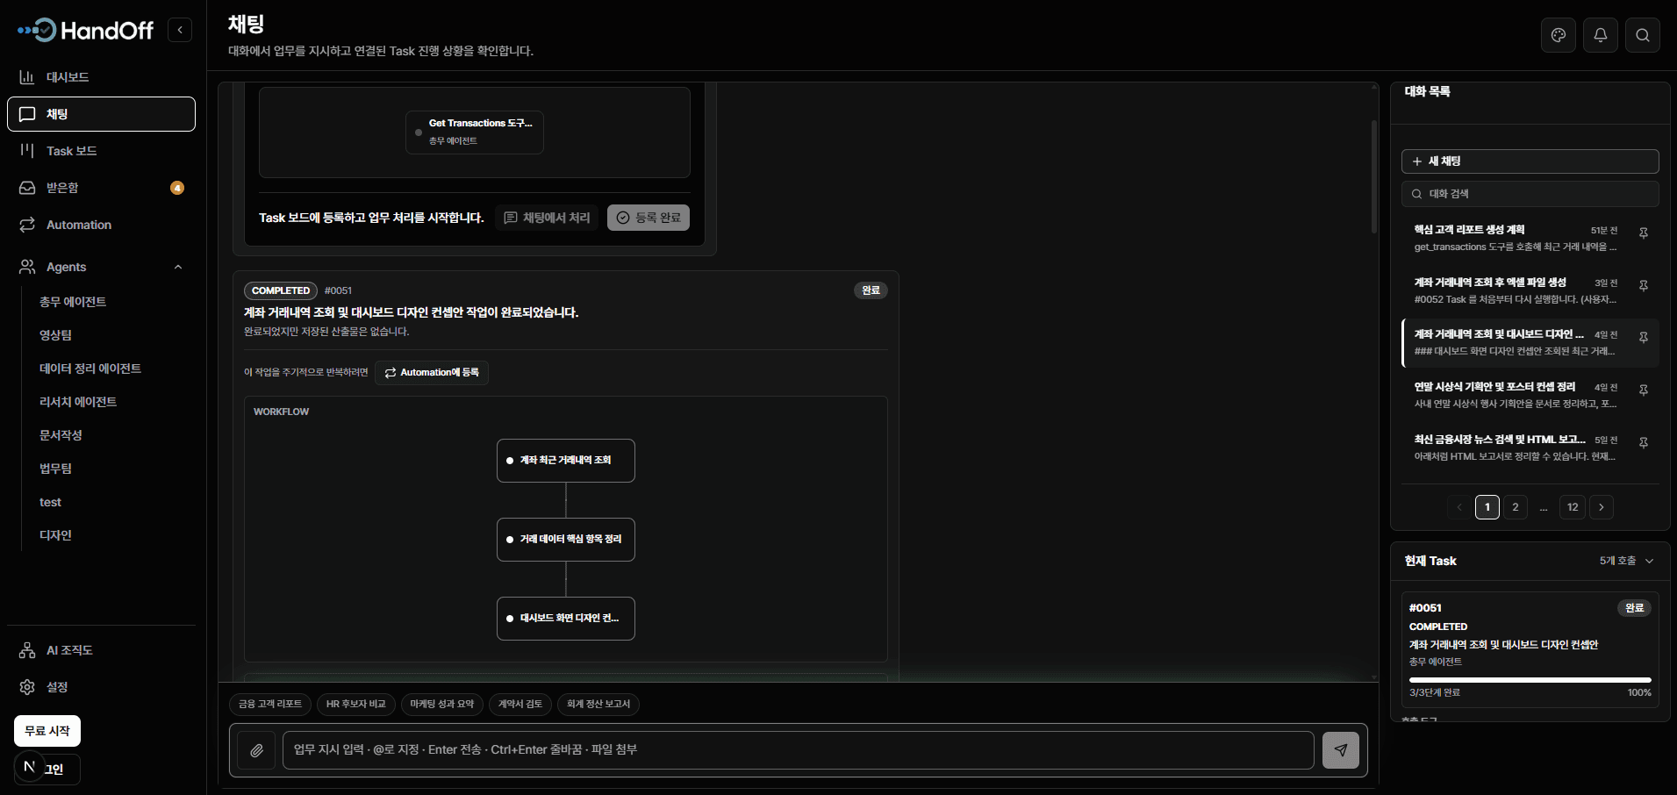Pin the 최신 금융시장 뉴스 검색 conversation
1677x795 pixels.
[x=1644, y=443]
